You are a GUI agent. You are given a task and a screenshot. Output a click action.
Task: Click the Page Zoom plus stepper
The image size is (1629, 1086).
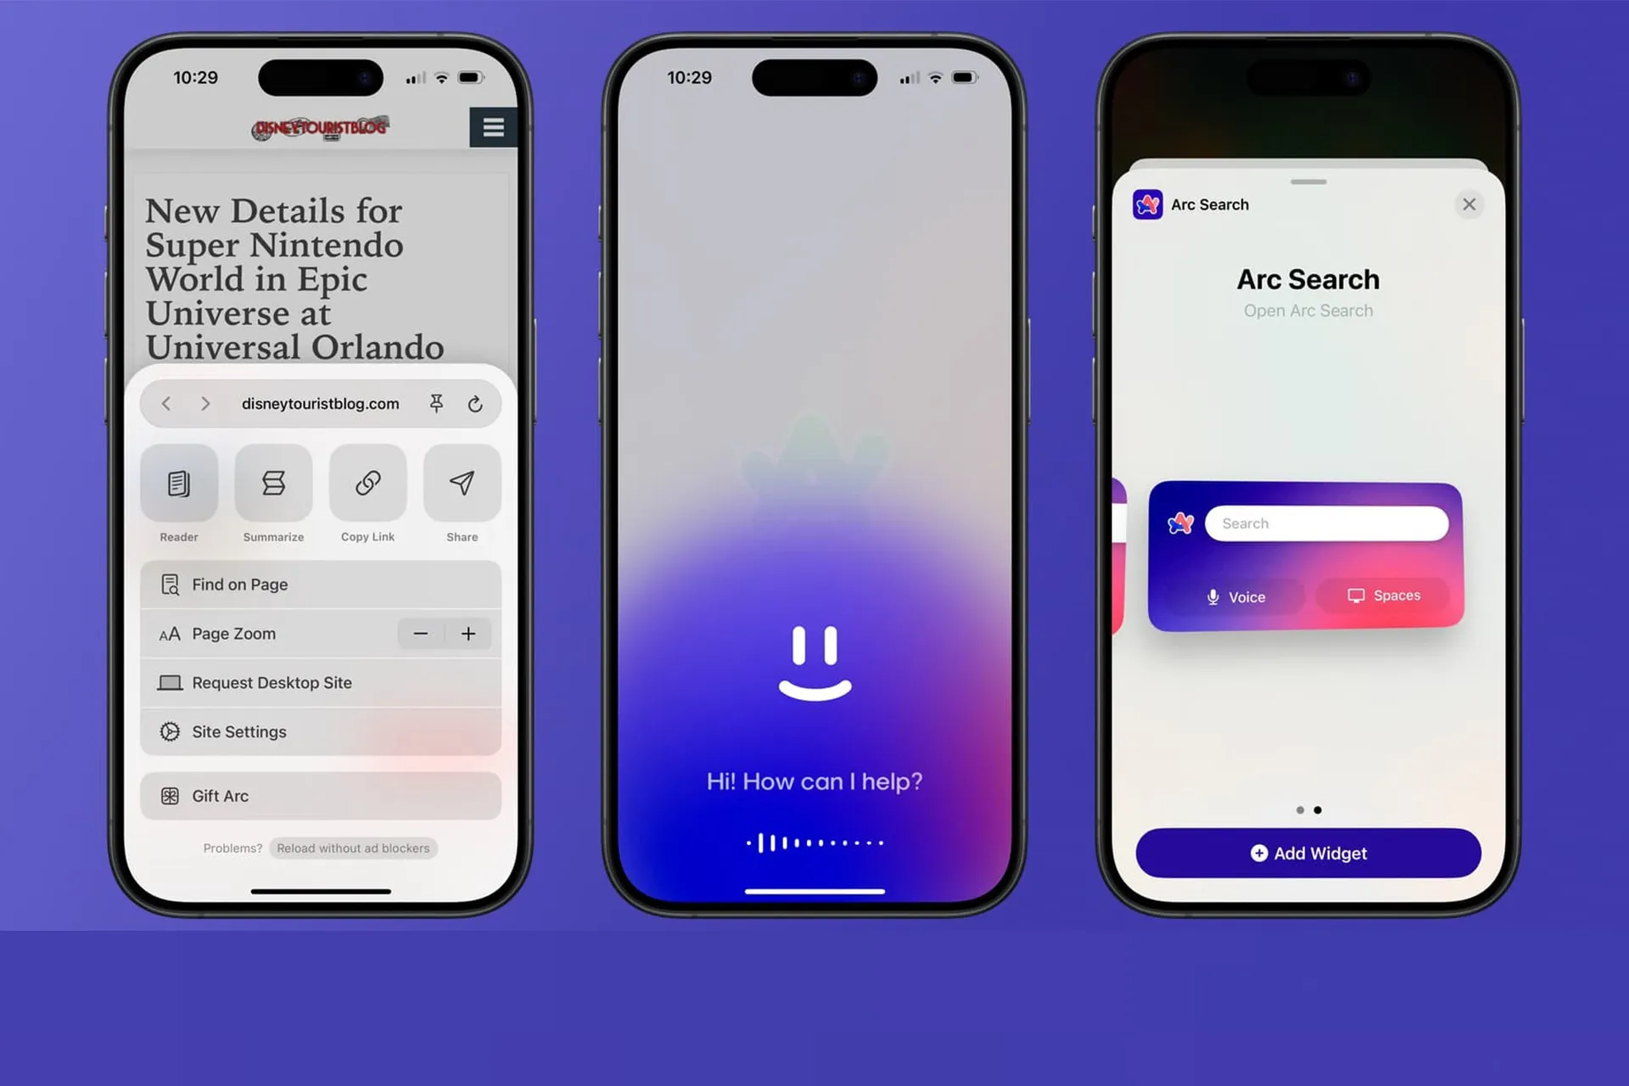pyautogui.click(x=469, y=634)
